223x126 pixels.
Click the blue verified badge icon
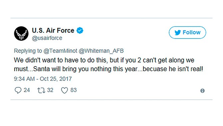pos(80,30)
